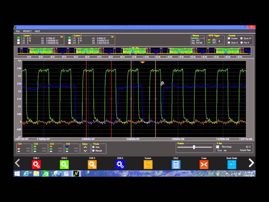The height and width of the screenshot is (202, 269).
Task: Go to previous toolbar page arrow
Action: point(17,163)
